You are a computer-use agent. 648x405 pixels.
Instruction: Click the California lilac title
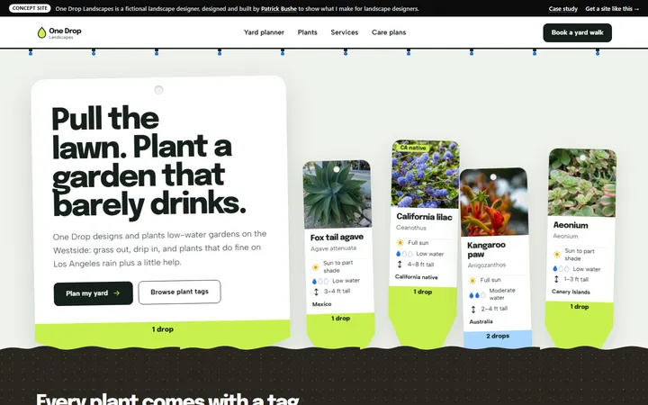point(425,217)
